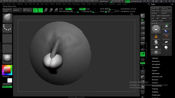Open the material sphere selector
The image size is (175, 98).
[7, 59]
